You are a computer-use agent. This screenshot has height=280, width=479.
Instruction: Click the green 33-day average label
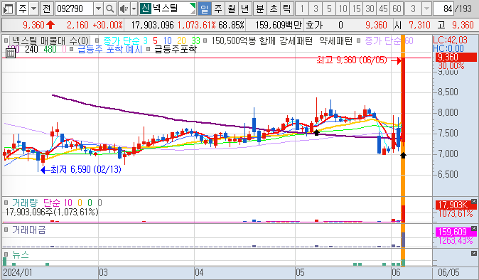196,41
